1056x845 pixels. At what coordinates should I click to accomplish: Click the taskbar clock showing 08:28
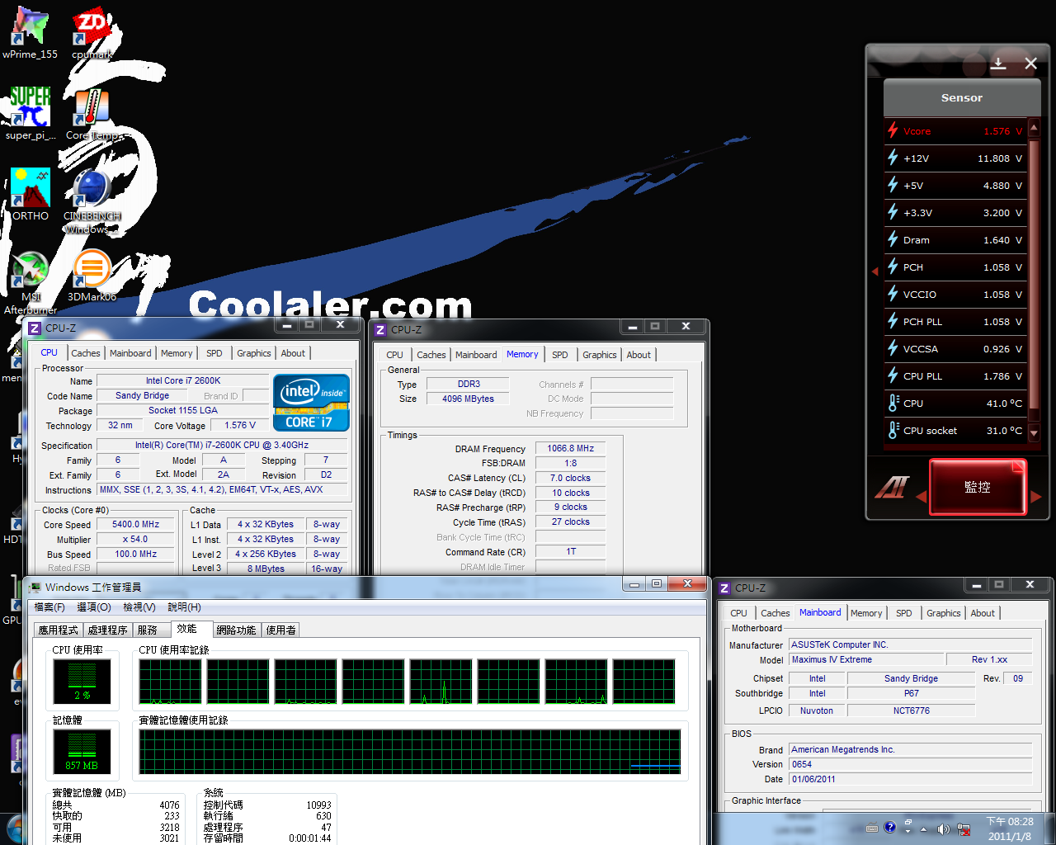click(x=1010, y=828)
